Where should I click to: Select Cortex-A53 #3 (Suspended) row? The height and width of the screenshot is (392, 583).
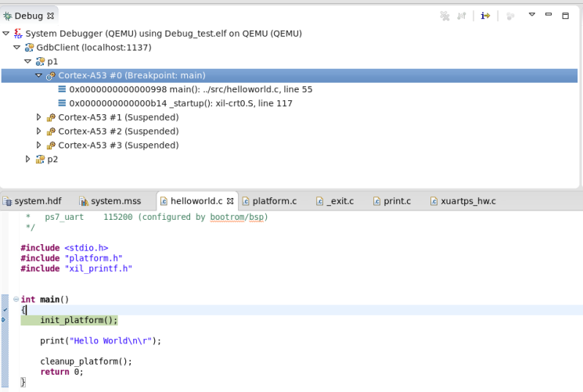coord(118,145)
